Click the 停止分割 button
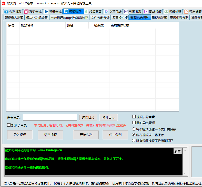The height and width of the screenshot is (187, 202). coord(115,135)
